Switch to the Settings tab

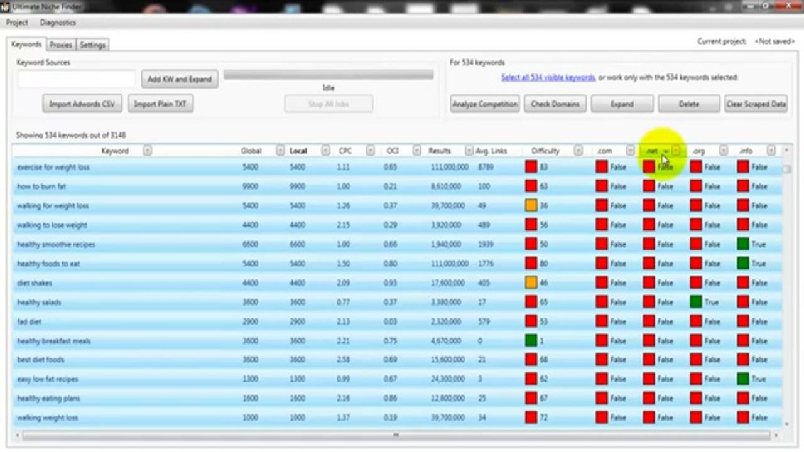point(92,45)
